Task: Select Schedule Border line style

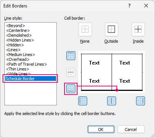Action: pos(30,79)
